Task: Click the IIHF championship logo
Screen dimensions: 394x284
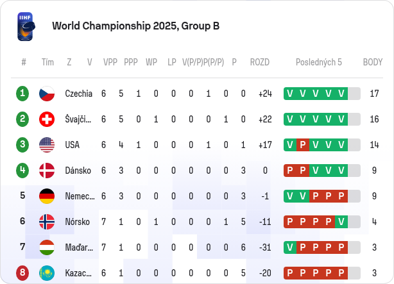Action: click(26, 27)
